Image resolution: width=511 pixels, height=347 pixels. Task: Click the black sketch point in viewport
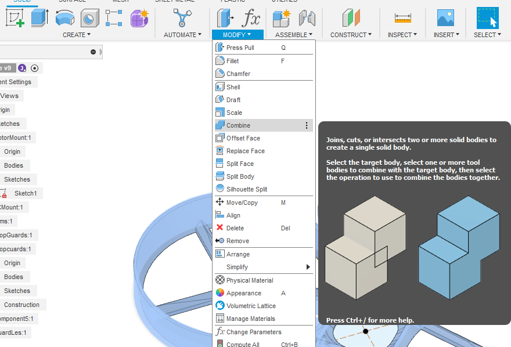pyautogui.click(x=366, y=331)
